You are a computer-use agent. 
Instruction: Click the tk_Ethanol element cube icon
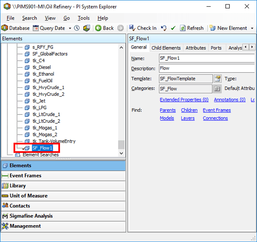click(27, 74)
